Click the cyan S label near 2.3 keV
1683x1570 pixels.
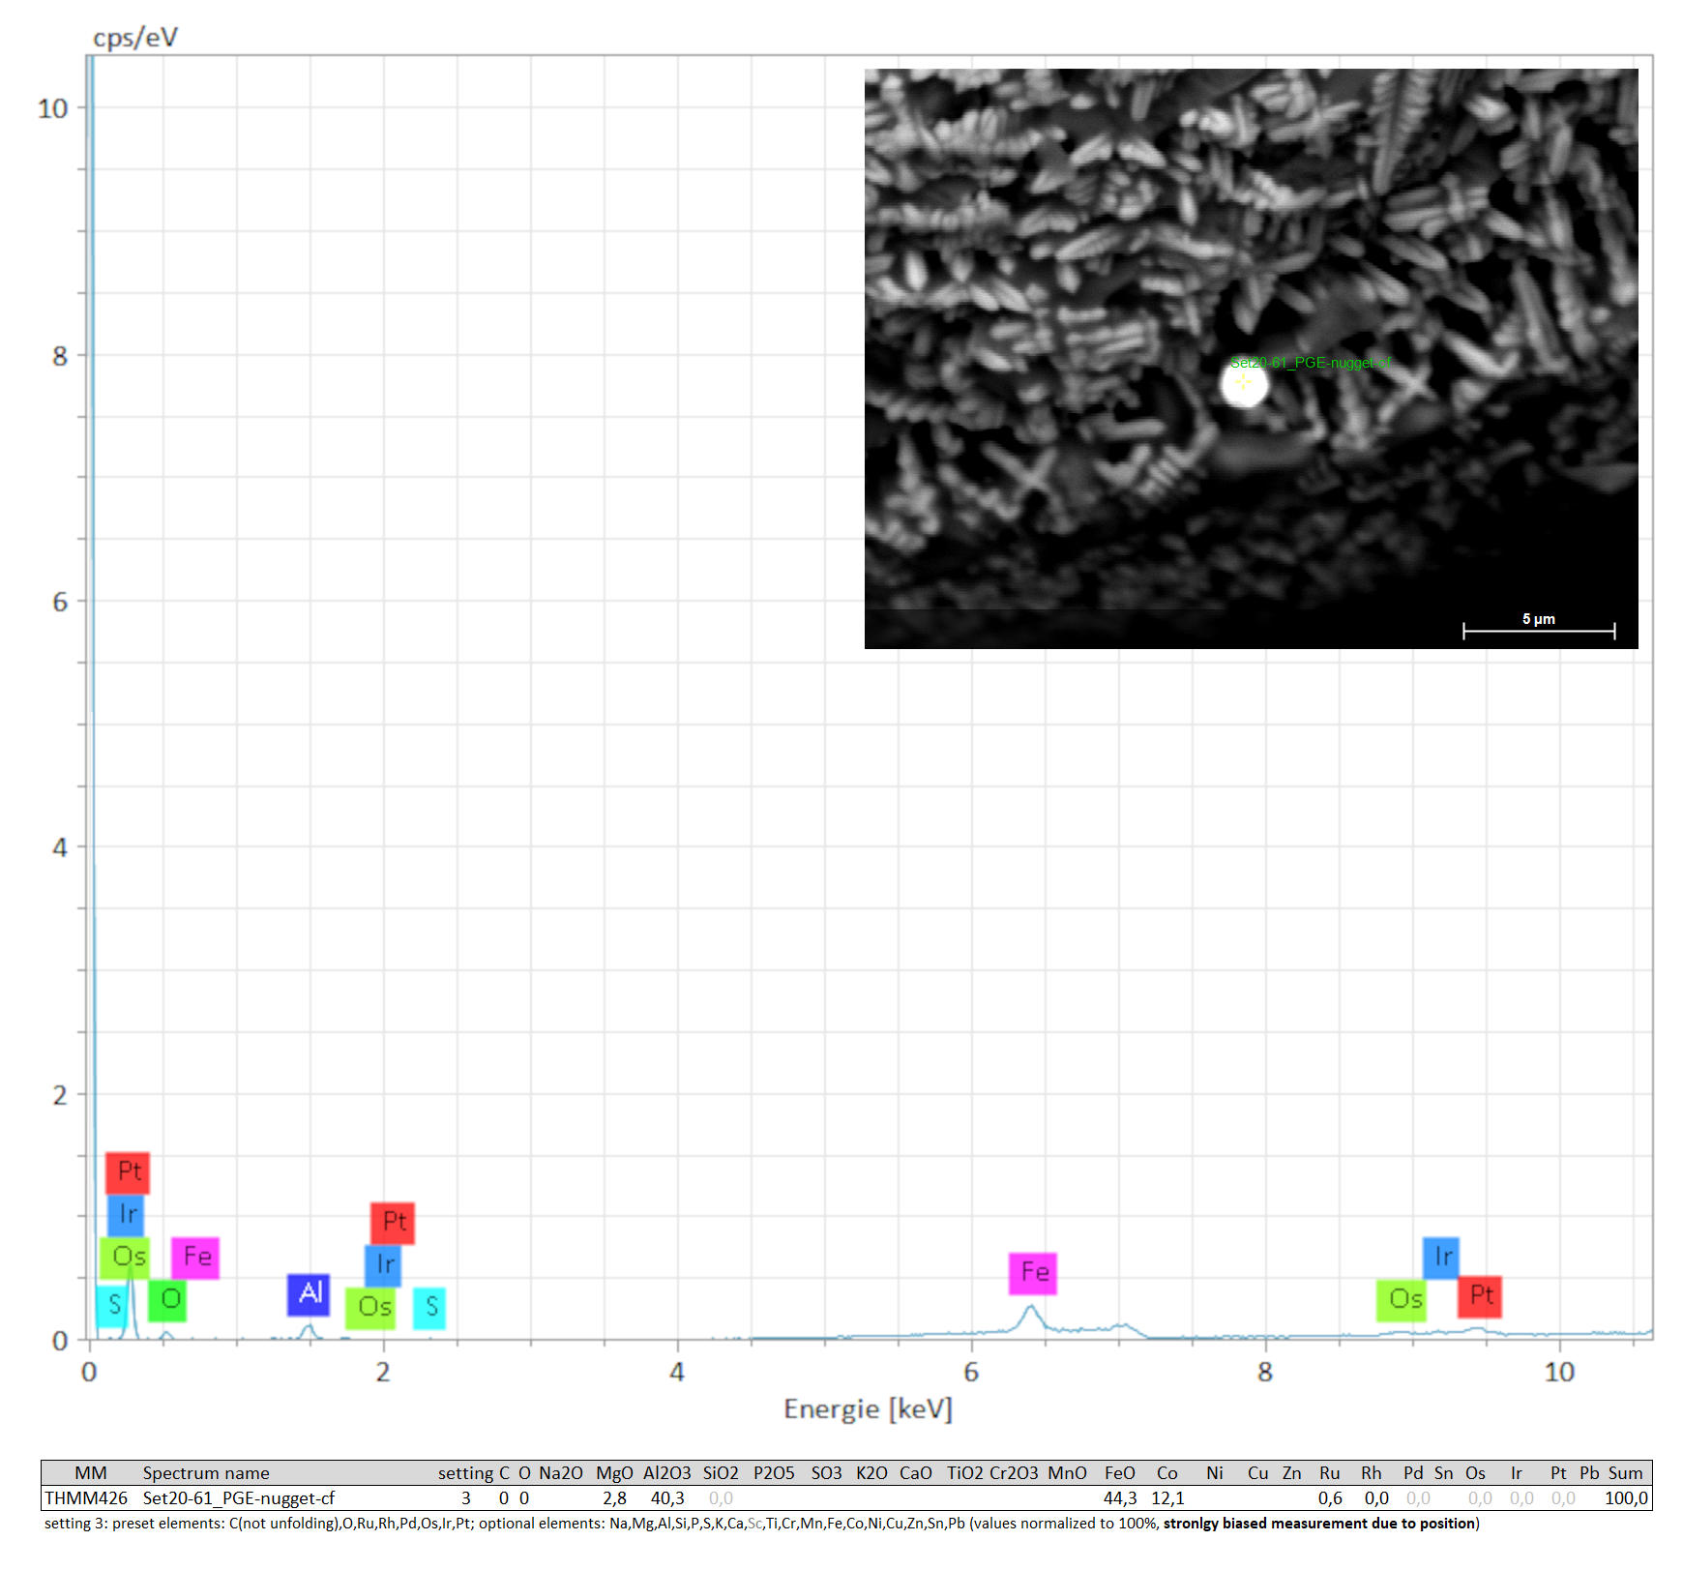[x=429, y=1308]
